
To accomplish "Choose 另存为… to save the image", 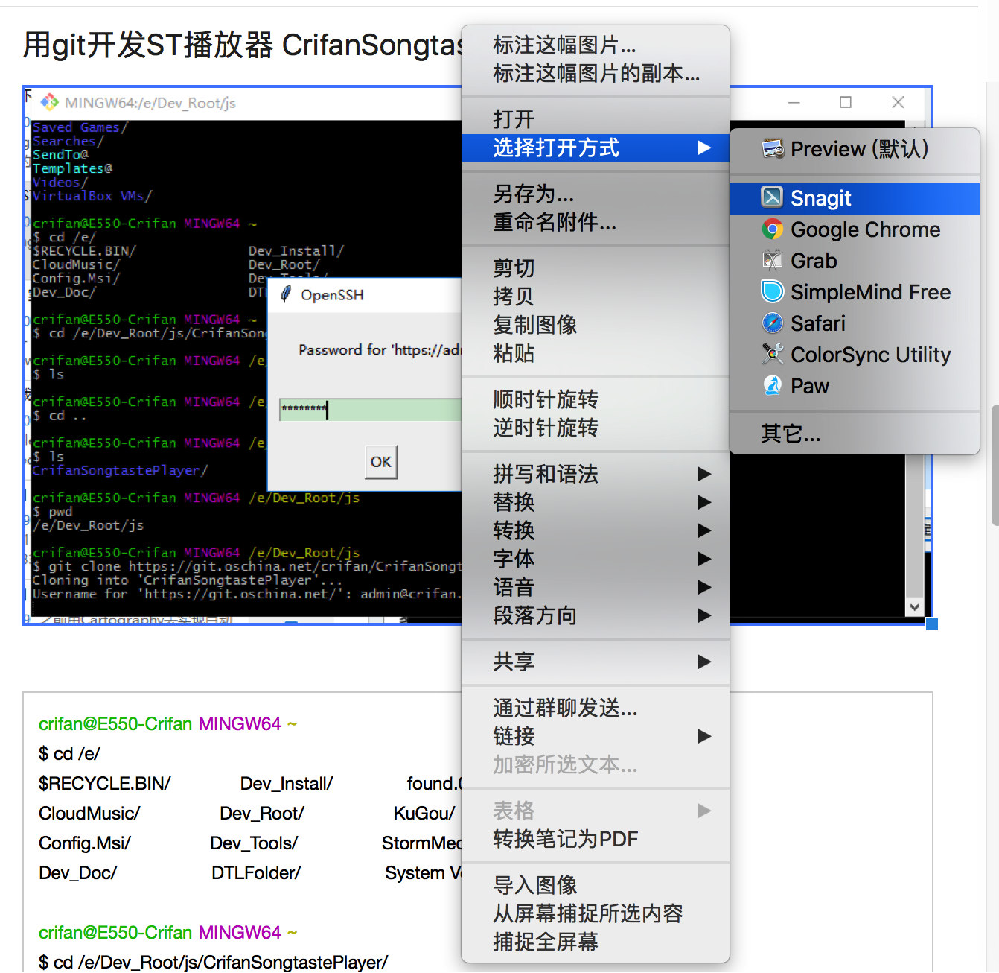I will coord(596,194).
